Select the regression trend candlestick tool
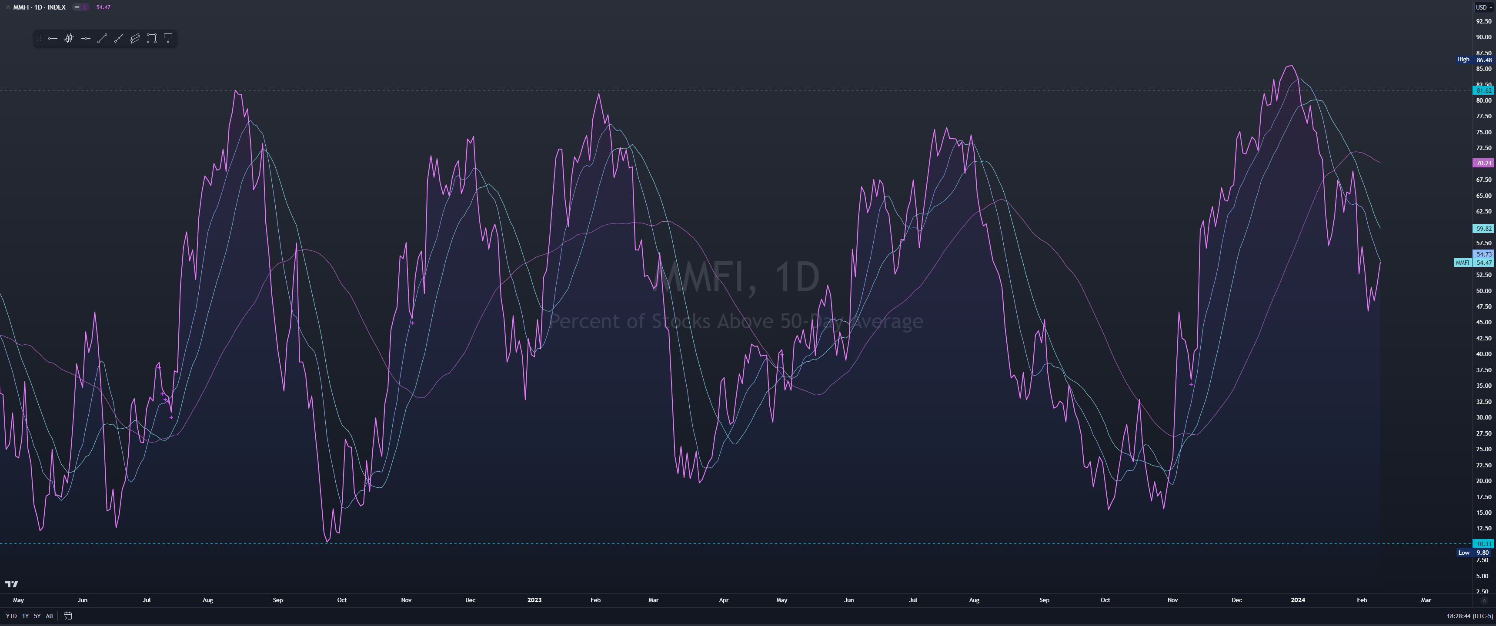Screen dimensions: 1496x626 [x=69, y=38]
